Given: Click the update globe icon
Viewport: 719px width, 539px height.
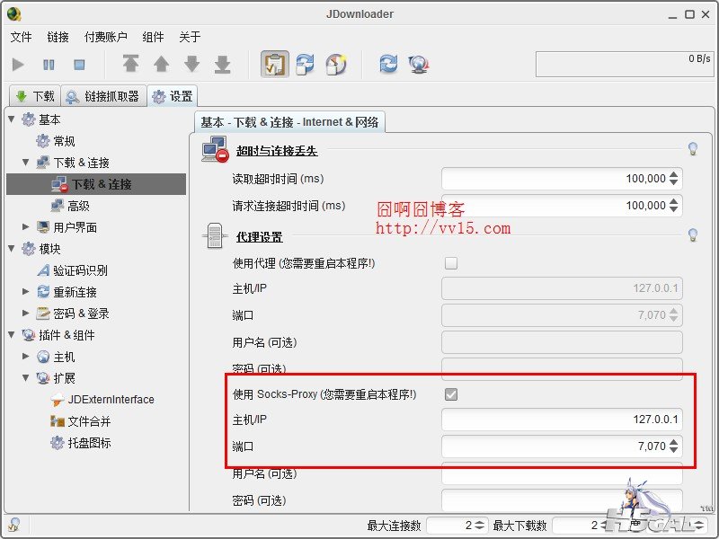Looking at the screenshot, I should [x=419, y=64].
